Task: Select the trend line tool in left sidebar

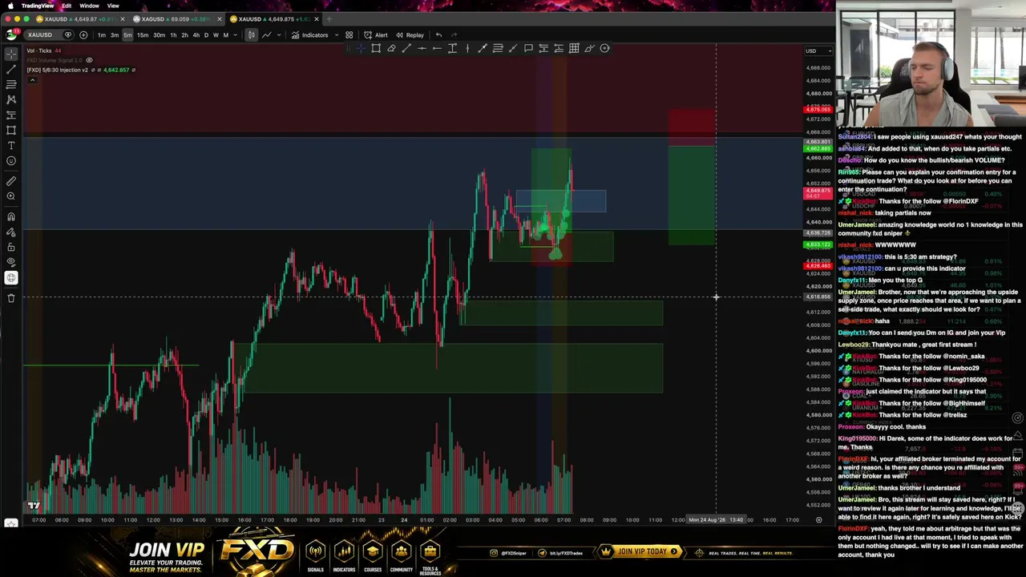Action: click(x=11, y=69)
